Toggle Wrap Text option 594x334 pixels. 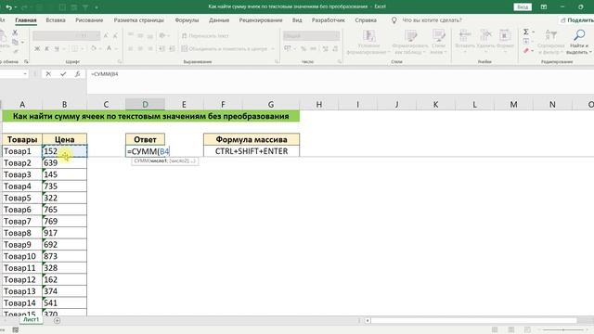[x=205, y=35]
